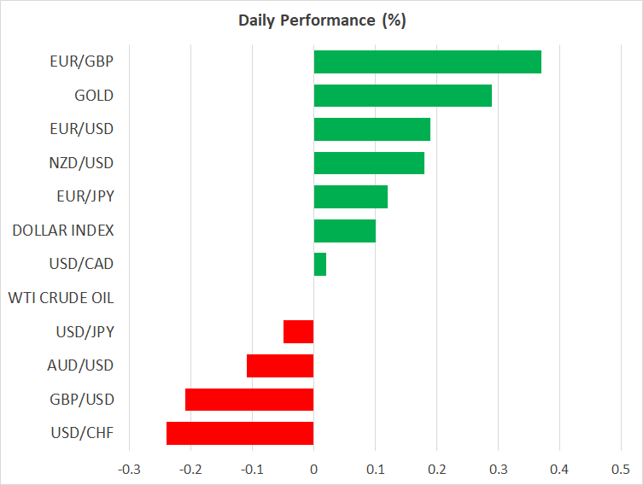Click the 0 value on horizontal axis
The image size is (643, 485).
313,470
